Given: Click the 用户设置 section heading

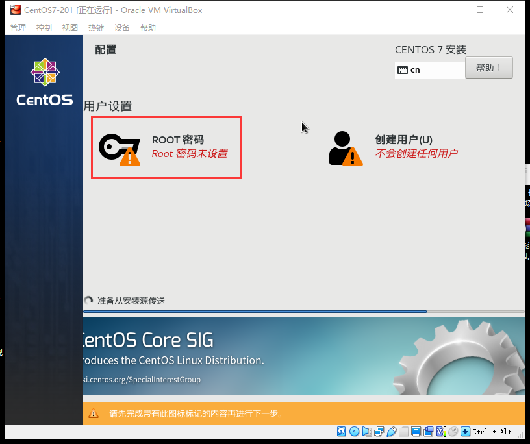Looking at the screenshot, I should click(x=108, y=106).
